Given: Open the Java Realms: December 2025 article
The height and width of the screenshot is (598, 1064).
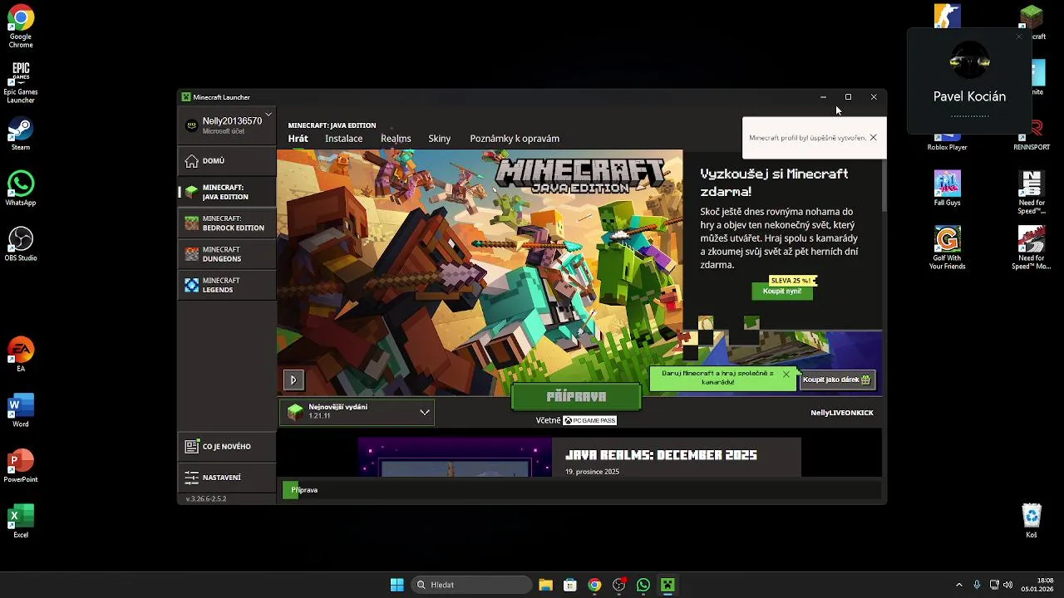Looking at the screenshot, I should point(661,455).
